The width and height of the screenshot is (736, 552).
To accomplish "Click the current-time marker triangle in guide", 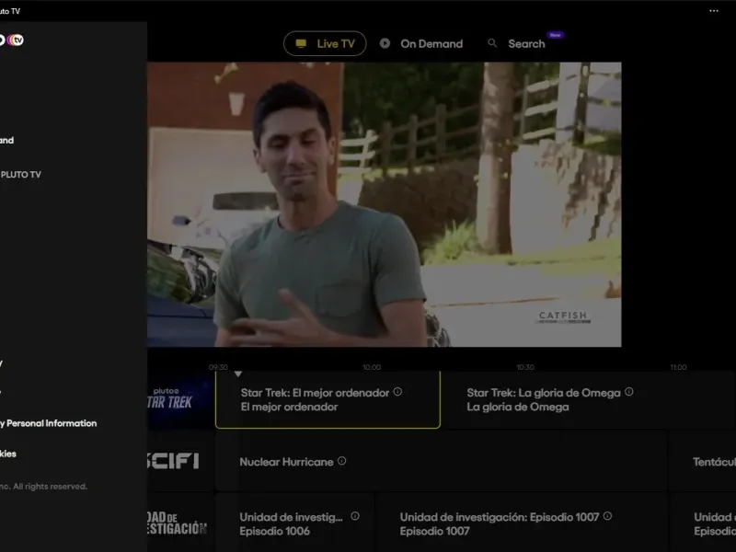I will point(238,374).
